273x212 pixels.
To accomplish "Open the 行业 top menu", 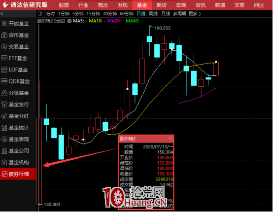I will pos(83,5).
